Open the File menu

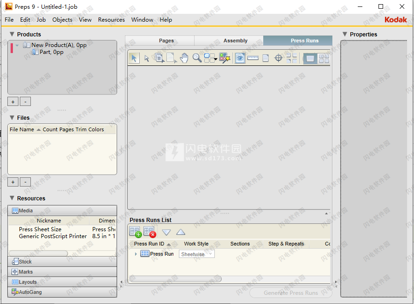tap(9, 20)
